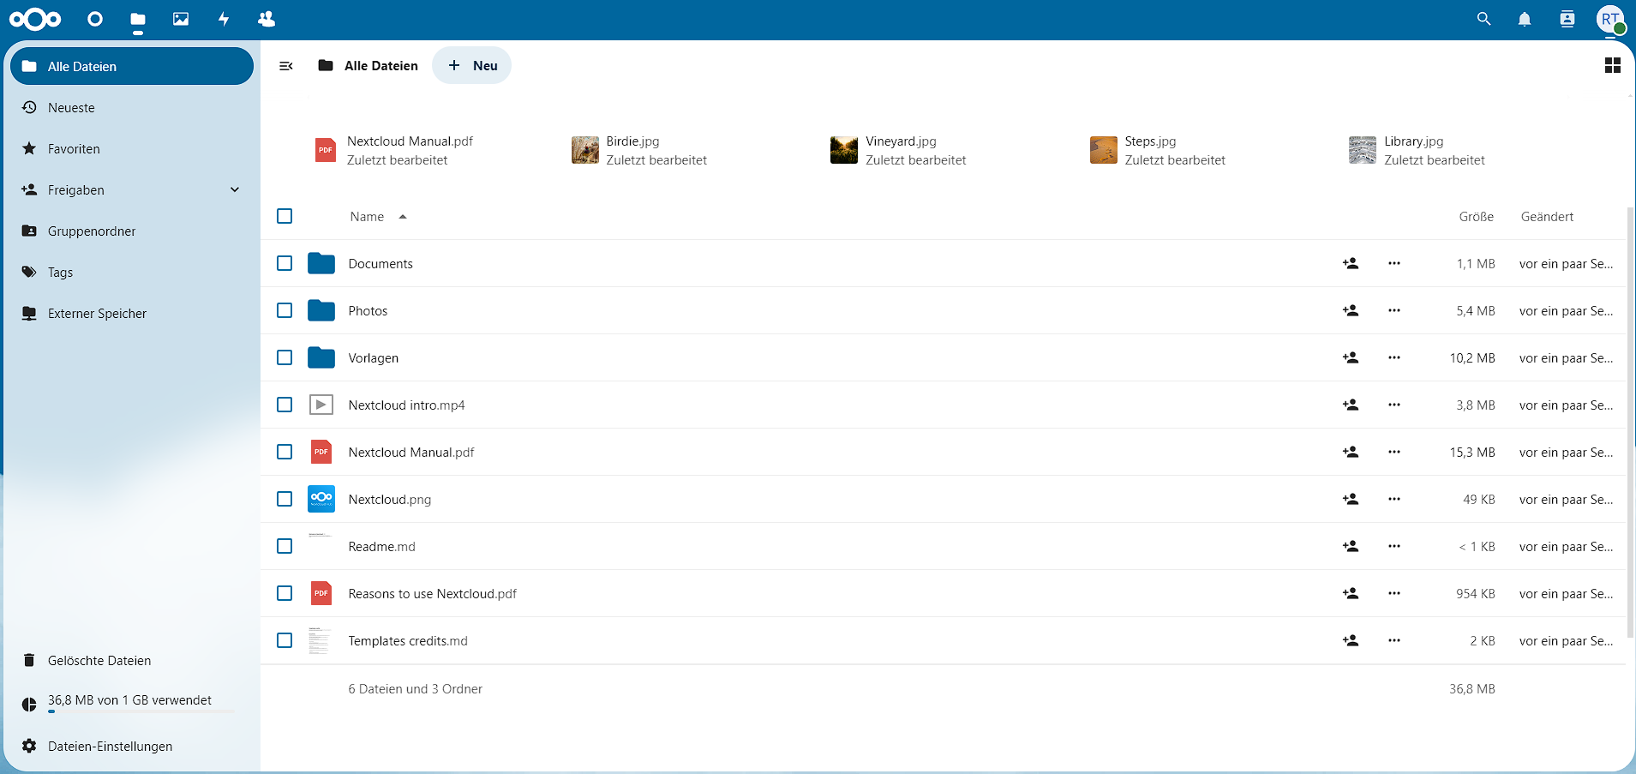
Task: Open the Contacts icon in top bar
Action: 267,19
